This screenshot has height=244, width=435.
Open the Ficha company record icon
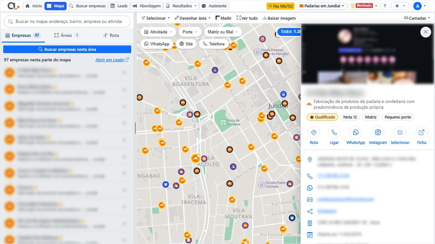coord(422,133)
